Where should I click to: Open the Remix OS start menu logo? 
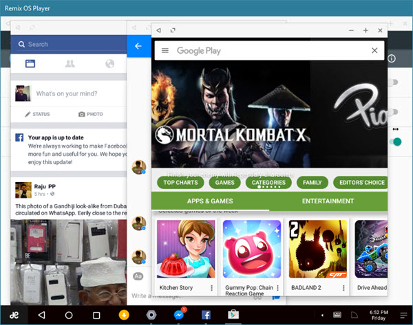point(14,315)
